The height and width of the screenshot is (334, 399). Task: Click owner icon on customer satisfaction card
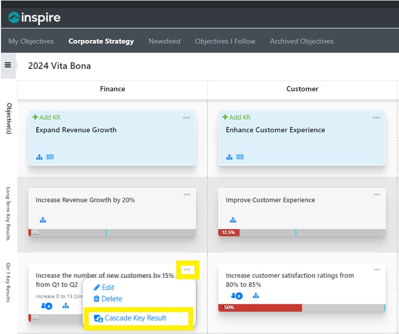click(x=237, y=296)
